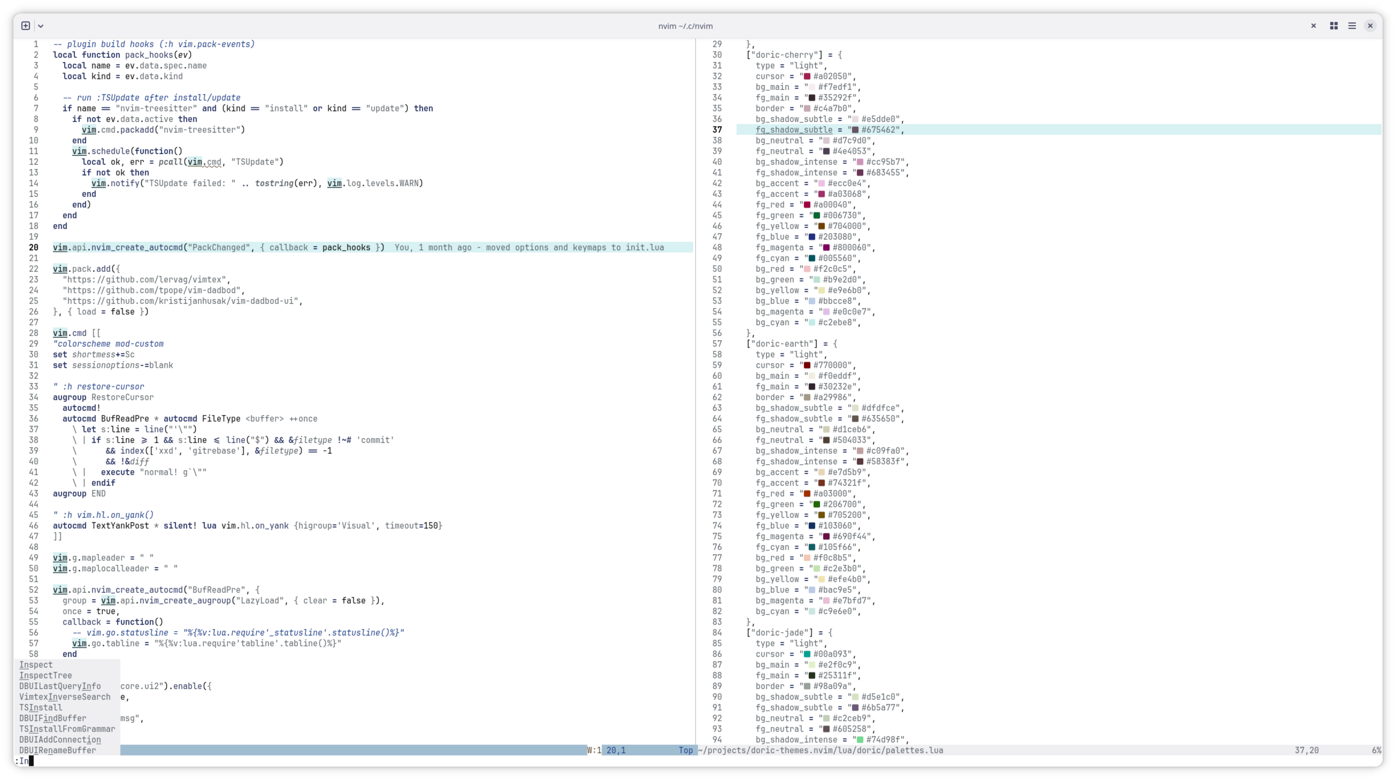Click the vimtex GitHub URL string

[x=146, y=280]
